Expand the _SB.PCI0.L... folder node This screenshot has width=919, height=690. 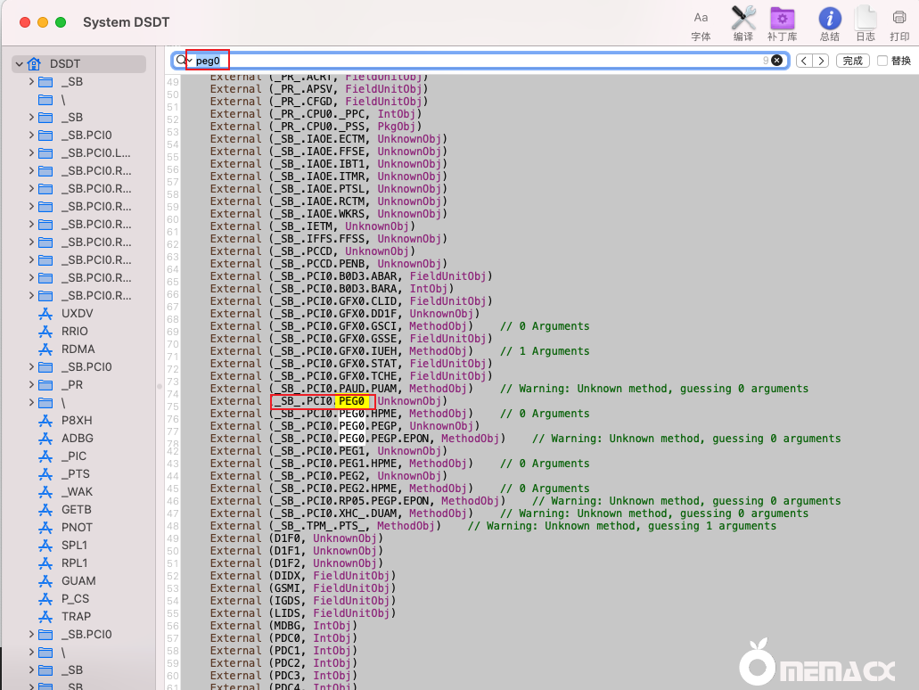32,153
